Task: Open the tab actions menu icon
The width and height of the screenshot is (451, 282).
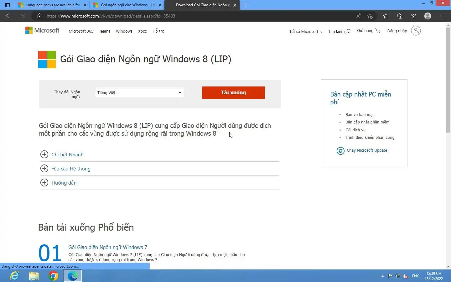Action: click(x=8, y=5)
